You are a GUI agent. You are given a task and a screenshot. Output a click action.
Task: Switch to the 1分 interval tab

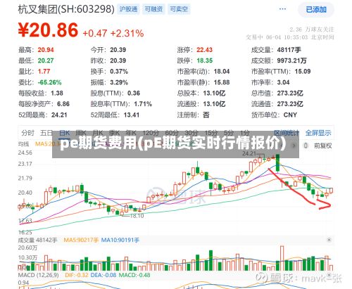244,133
